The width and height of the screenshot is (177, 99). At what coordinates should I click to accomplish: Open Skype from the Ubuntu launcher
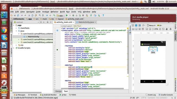(4, 38)
